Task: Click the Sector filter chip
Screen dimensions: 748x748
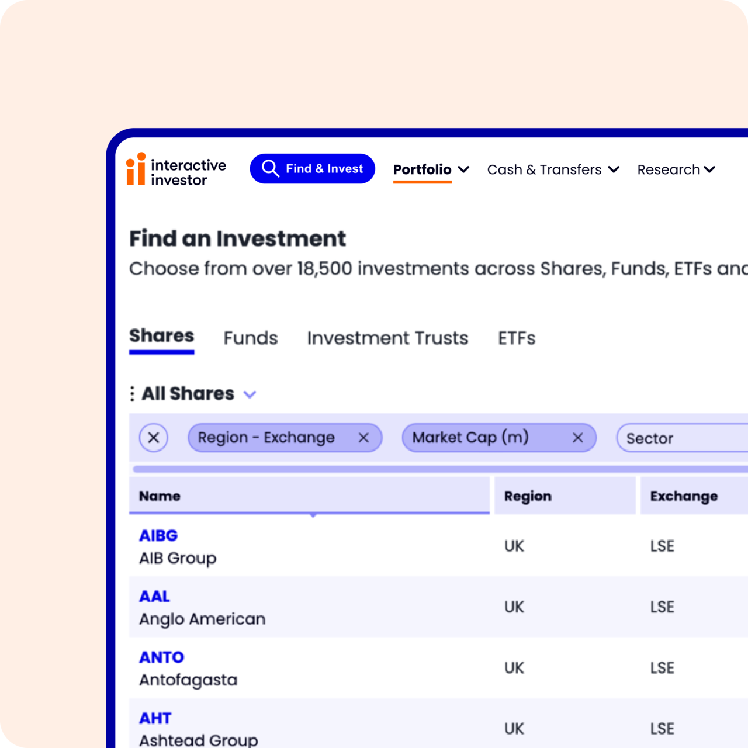Action: (x=649, y=438)
